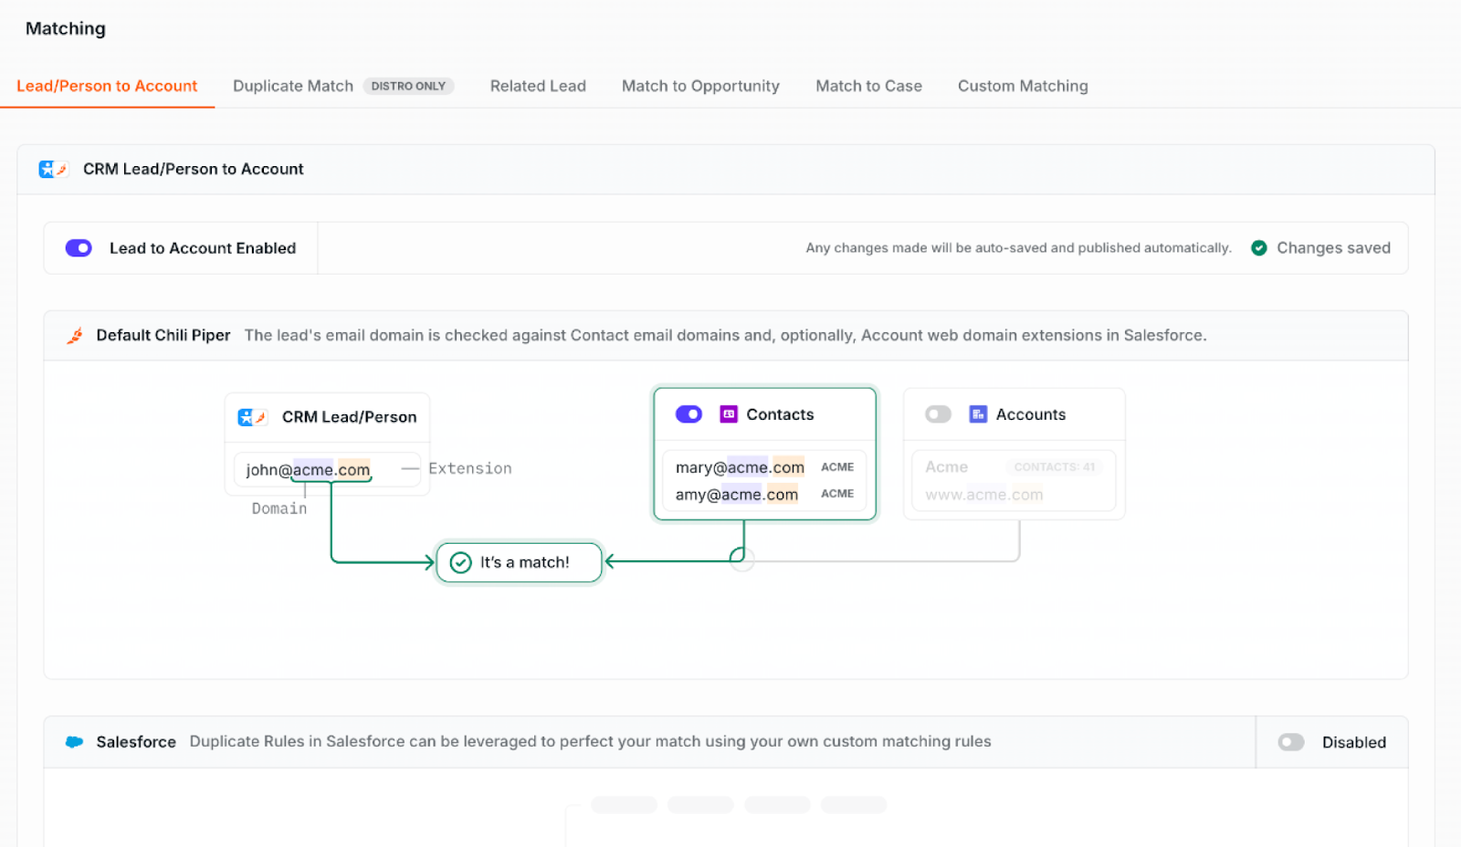This screenshot has height=847, width=1461.
Task: Open the Related Lead tab
Action: [x=538, y=86]
